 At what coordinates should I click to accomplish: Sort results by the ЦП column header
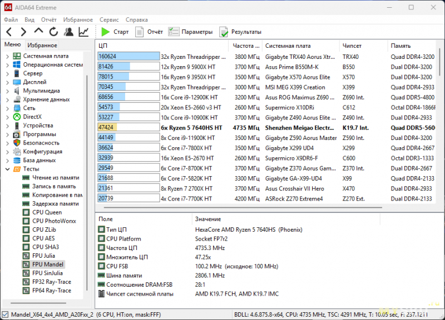pyautogui.click(x=162, y=46)
